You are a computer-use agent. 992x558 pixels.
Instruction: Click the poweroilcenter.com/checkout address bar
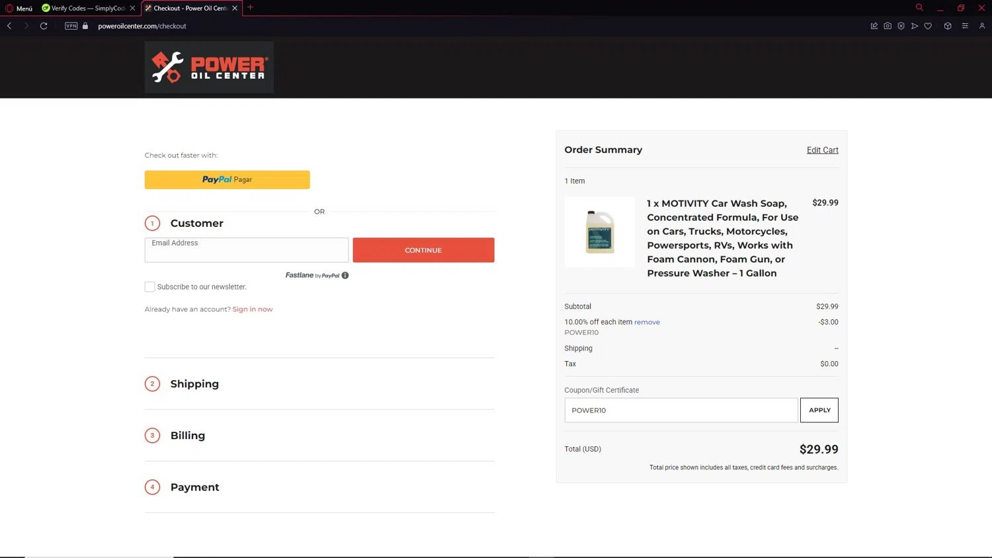click(142, 26)
